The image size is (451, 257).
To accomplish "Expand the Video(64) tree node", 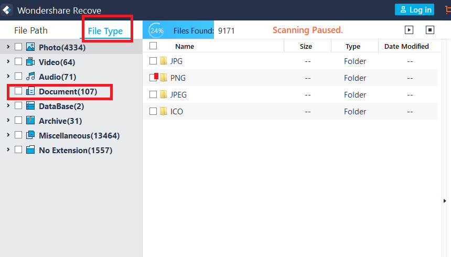I will 8,61.
